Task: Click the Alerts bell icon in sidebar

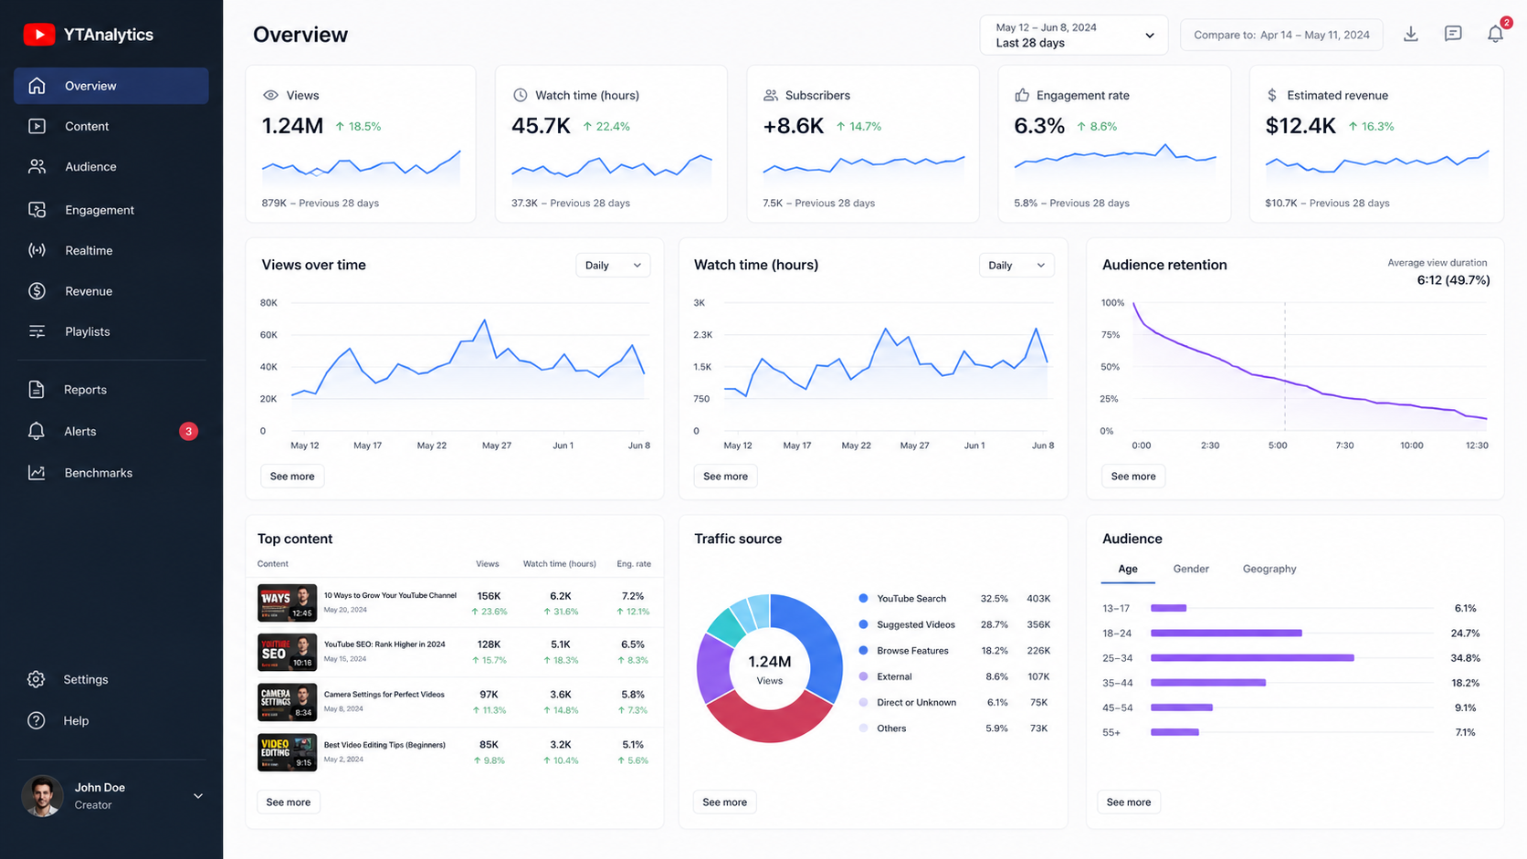Action: (x=37, y=431)
